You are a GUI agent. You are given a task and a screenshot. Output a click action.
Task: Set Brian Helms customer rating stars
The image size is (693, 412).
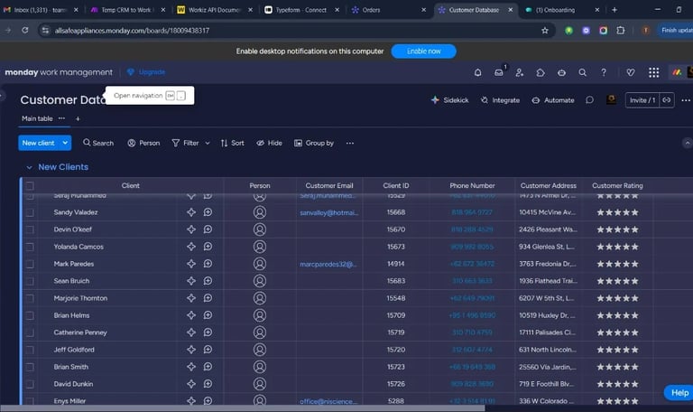pos(617,315)
